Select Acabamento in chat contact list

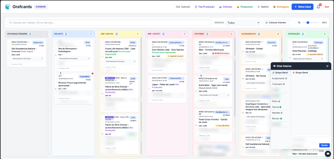281,78
